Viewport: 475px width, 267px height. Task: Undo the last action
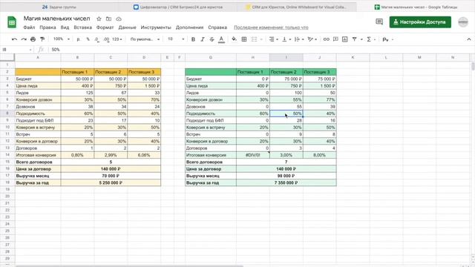(x=14, y=39)
